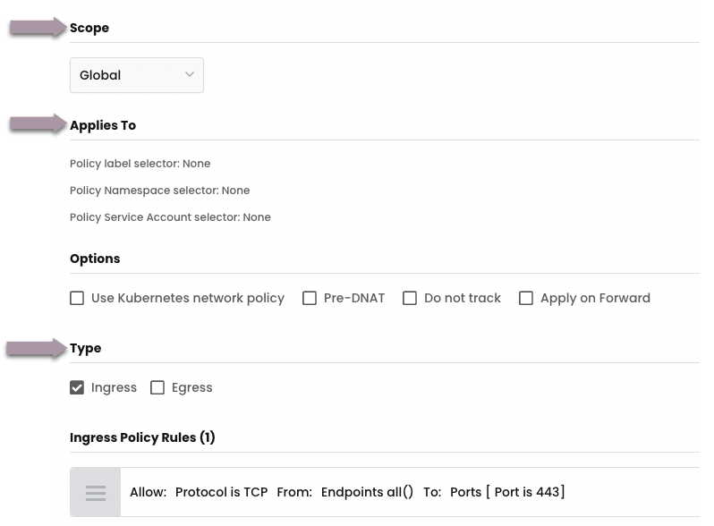The height and width of the screenshot is (526, 714).
Task: Click the Scope section heading
Action: [89, 28]
